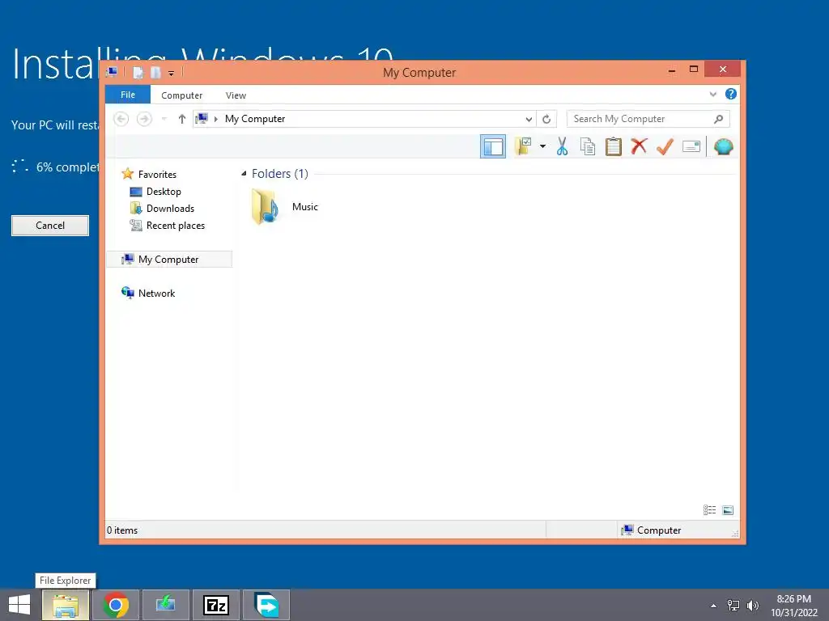The width and height of the screenshot is (829, 621).
Task: Click the red X Delete icon
Action: [x=639, y=146]
